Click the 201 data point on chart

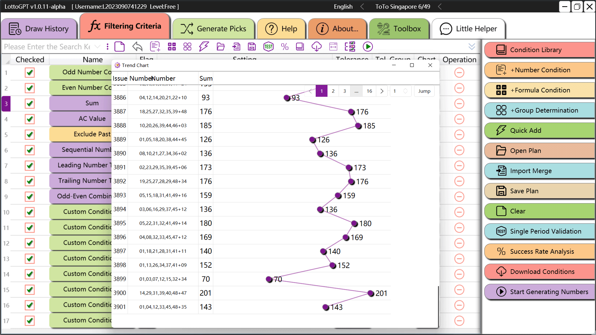click(x=371, y=293)
